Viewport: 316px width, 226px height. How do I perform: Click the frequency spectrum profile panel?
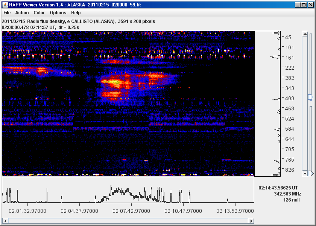point(267,104)
